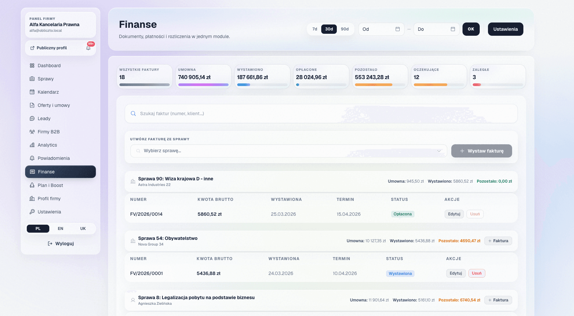
Task: Edit invoice FV/2026/0014
Action: (454, 214)
